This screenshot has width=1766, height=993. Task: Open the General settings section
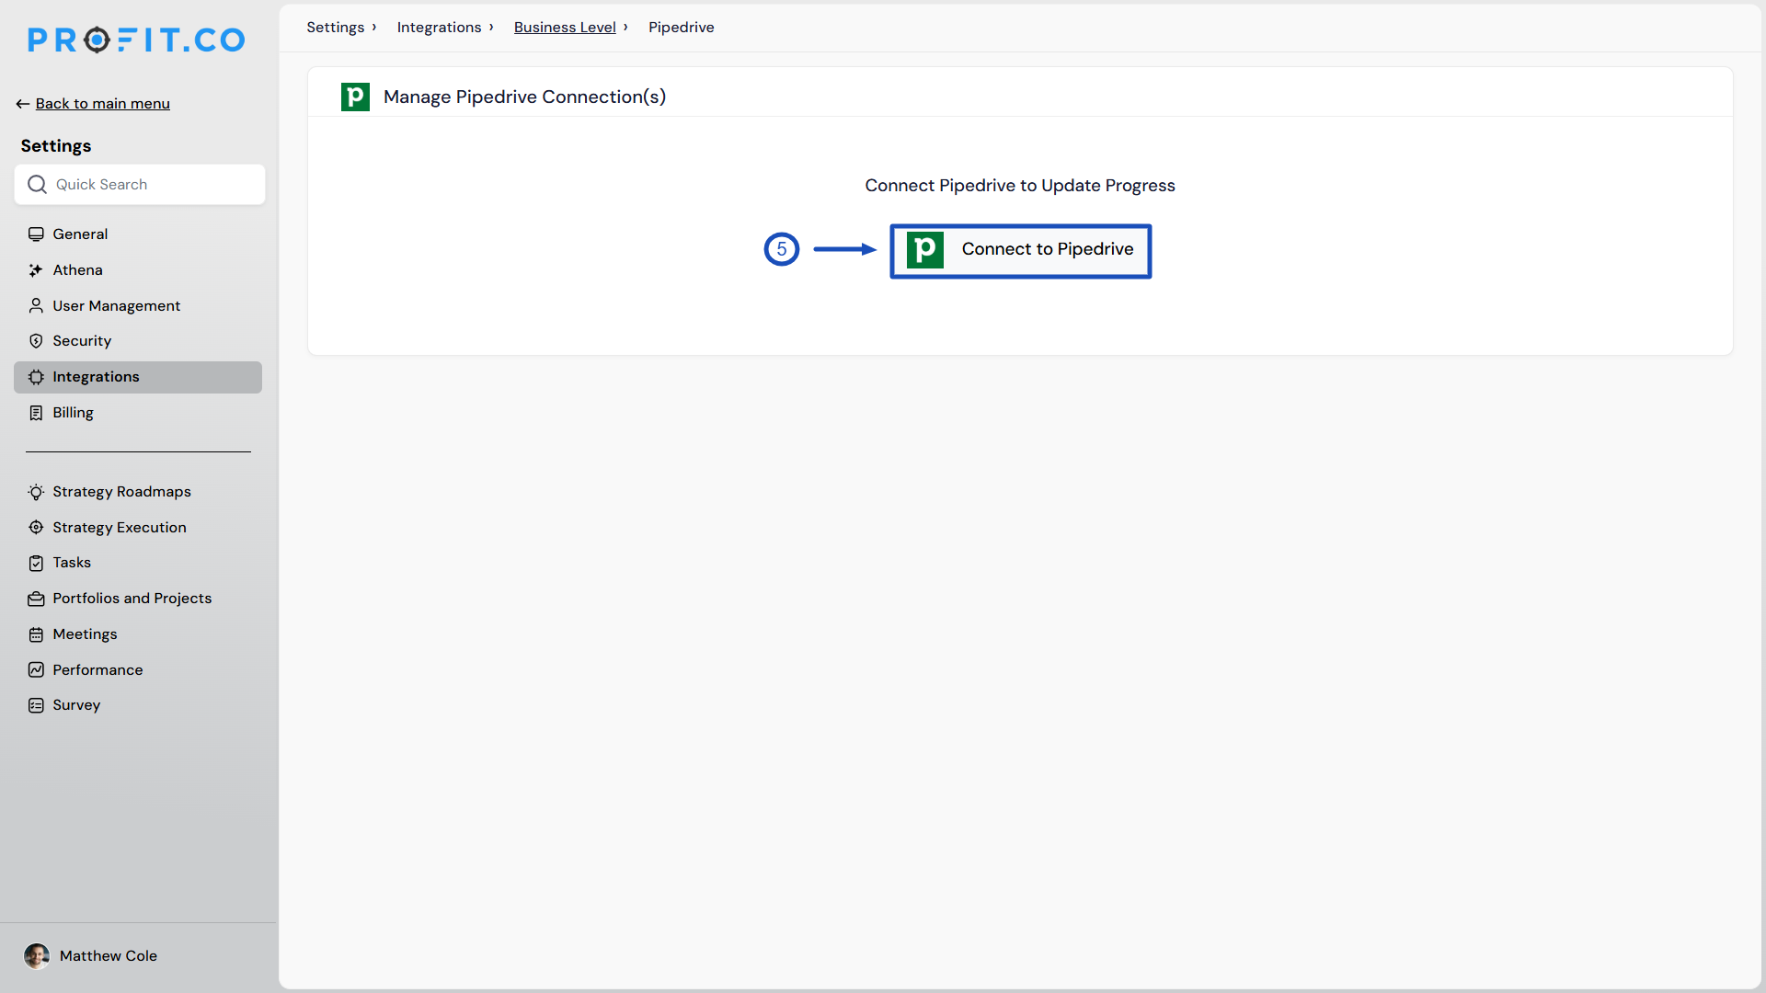[138, 234]
